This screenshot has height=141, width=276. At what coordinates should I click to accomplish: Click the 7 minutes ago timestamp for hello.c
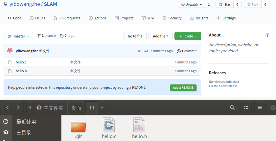[x=185, y=62]
